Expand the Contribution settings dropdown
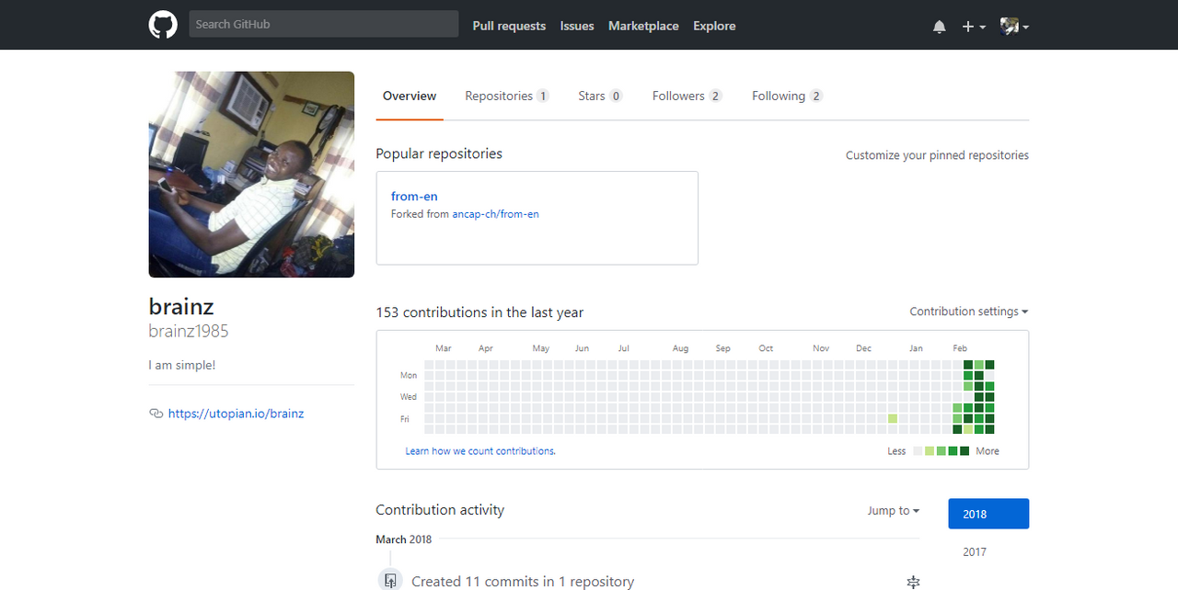The image size is (1178, 590). [x=969, y=312]
